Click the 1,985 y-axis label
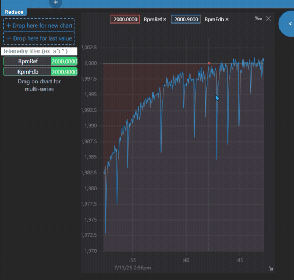Viewport: 294px width, 280px height. (91, 157)
